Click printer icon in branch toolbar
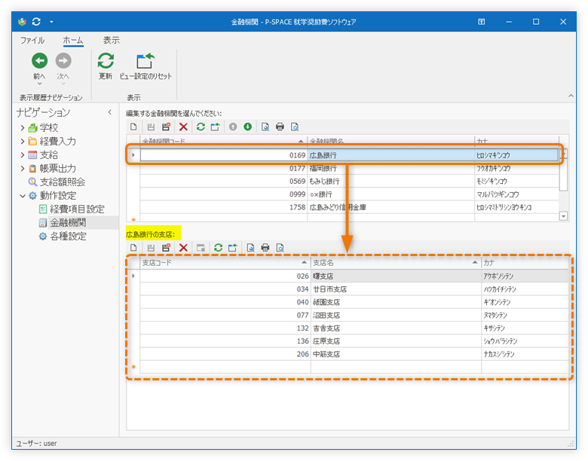The height and width of the screenshot is (461, 588). click(265, 248)
